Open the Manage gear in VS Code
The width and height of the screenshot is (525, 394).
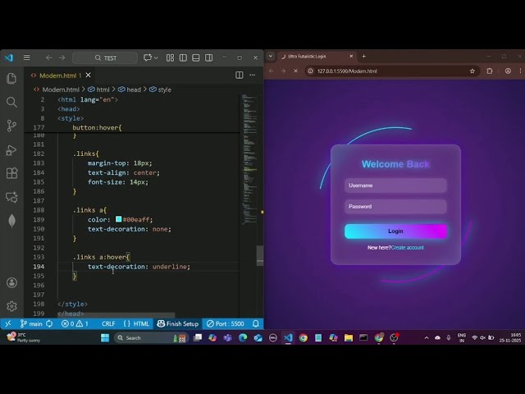[x=11, y=306]
